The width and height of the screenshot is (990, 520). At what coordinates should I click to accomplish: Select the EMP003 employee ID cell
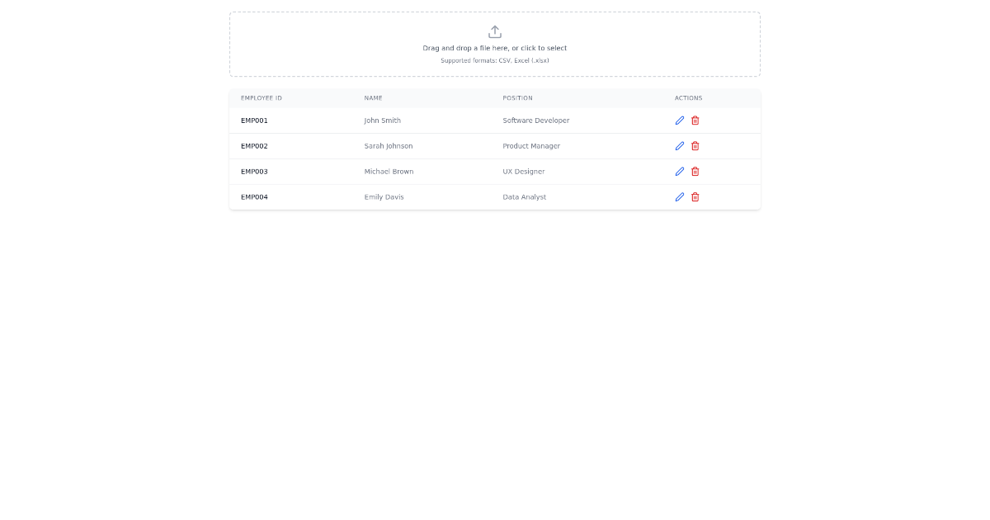253,172
